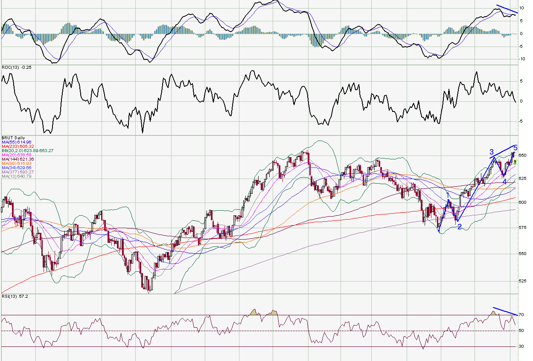This screenshot has height=361, width=533.
Task: Click the Elliott wave "2" label on price chart
Action: (460, 227)
